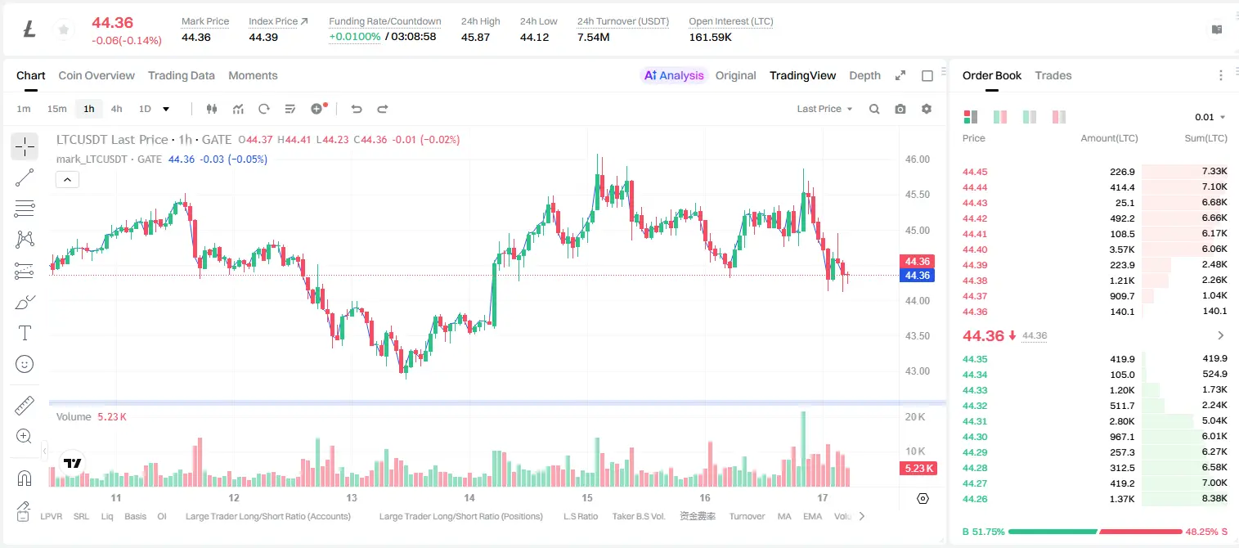The width and height of the screenshot is (1239, 548).
Task: Click the 44.40 ask price row
Action: (1095, 249)
